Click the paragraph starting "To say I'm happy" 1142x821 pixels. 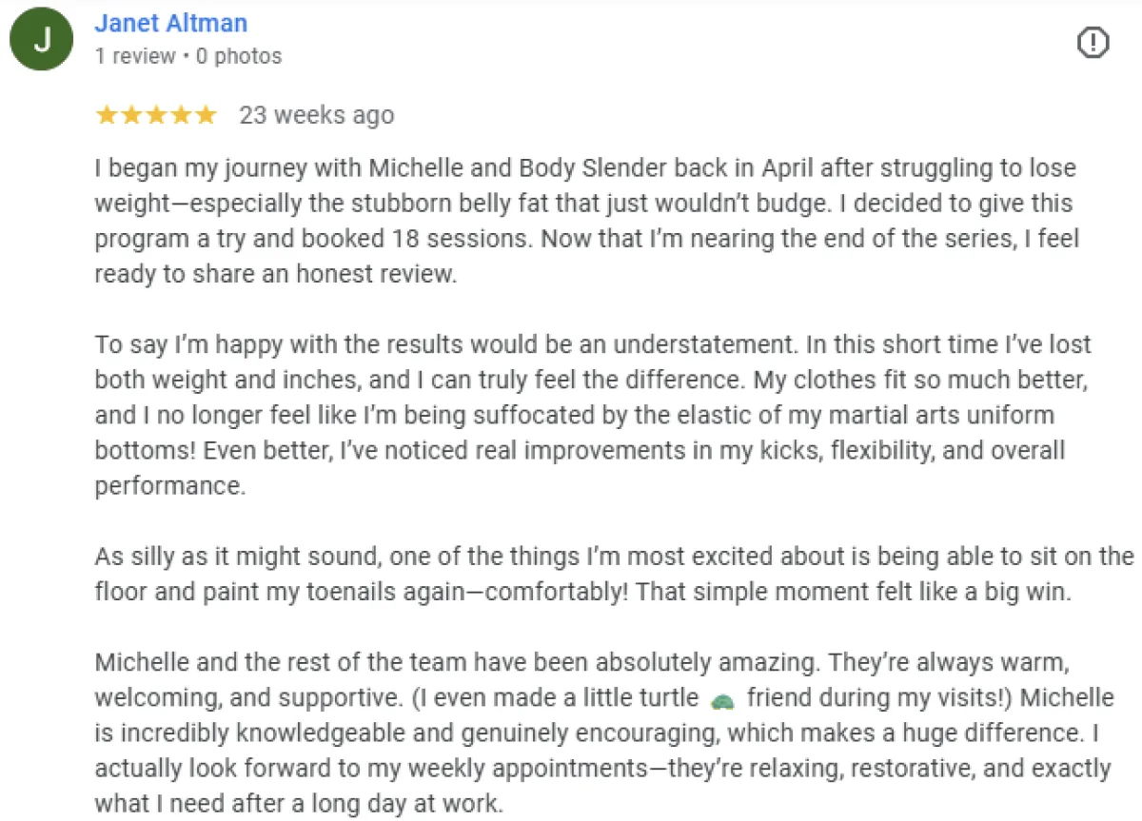(592, 415)
